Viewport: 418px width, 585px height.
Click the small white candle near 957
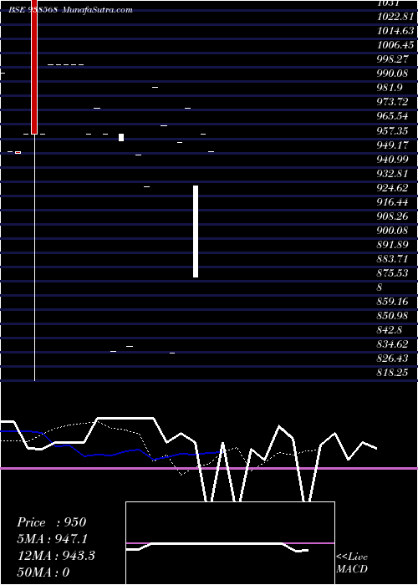121,137
